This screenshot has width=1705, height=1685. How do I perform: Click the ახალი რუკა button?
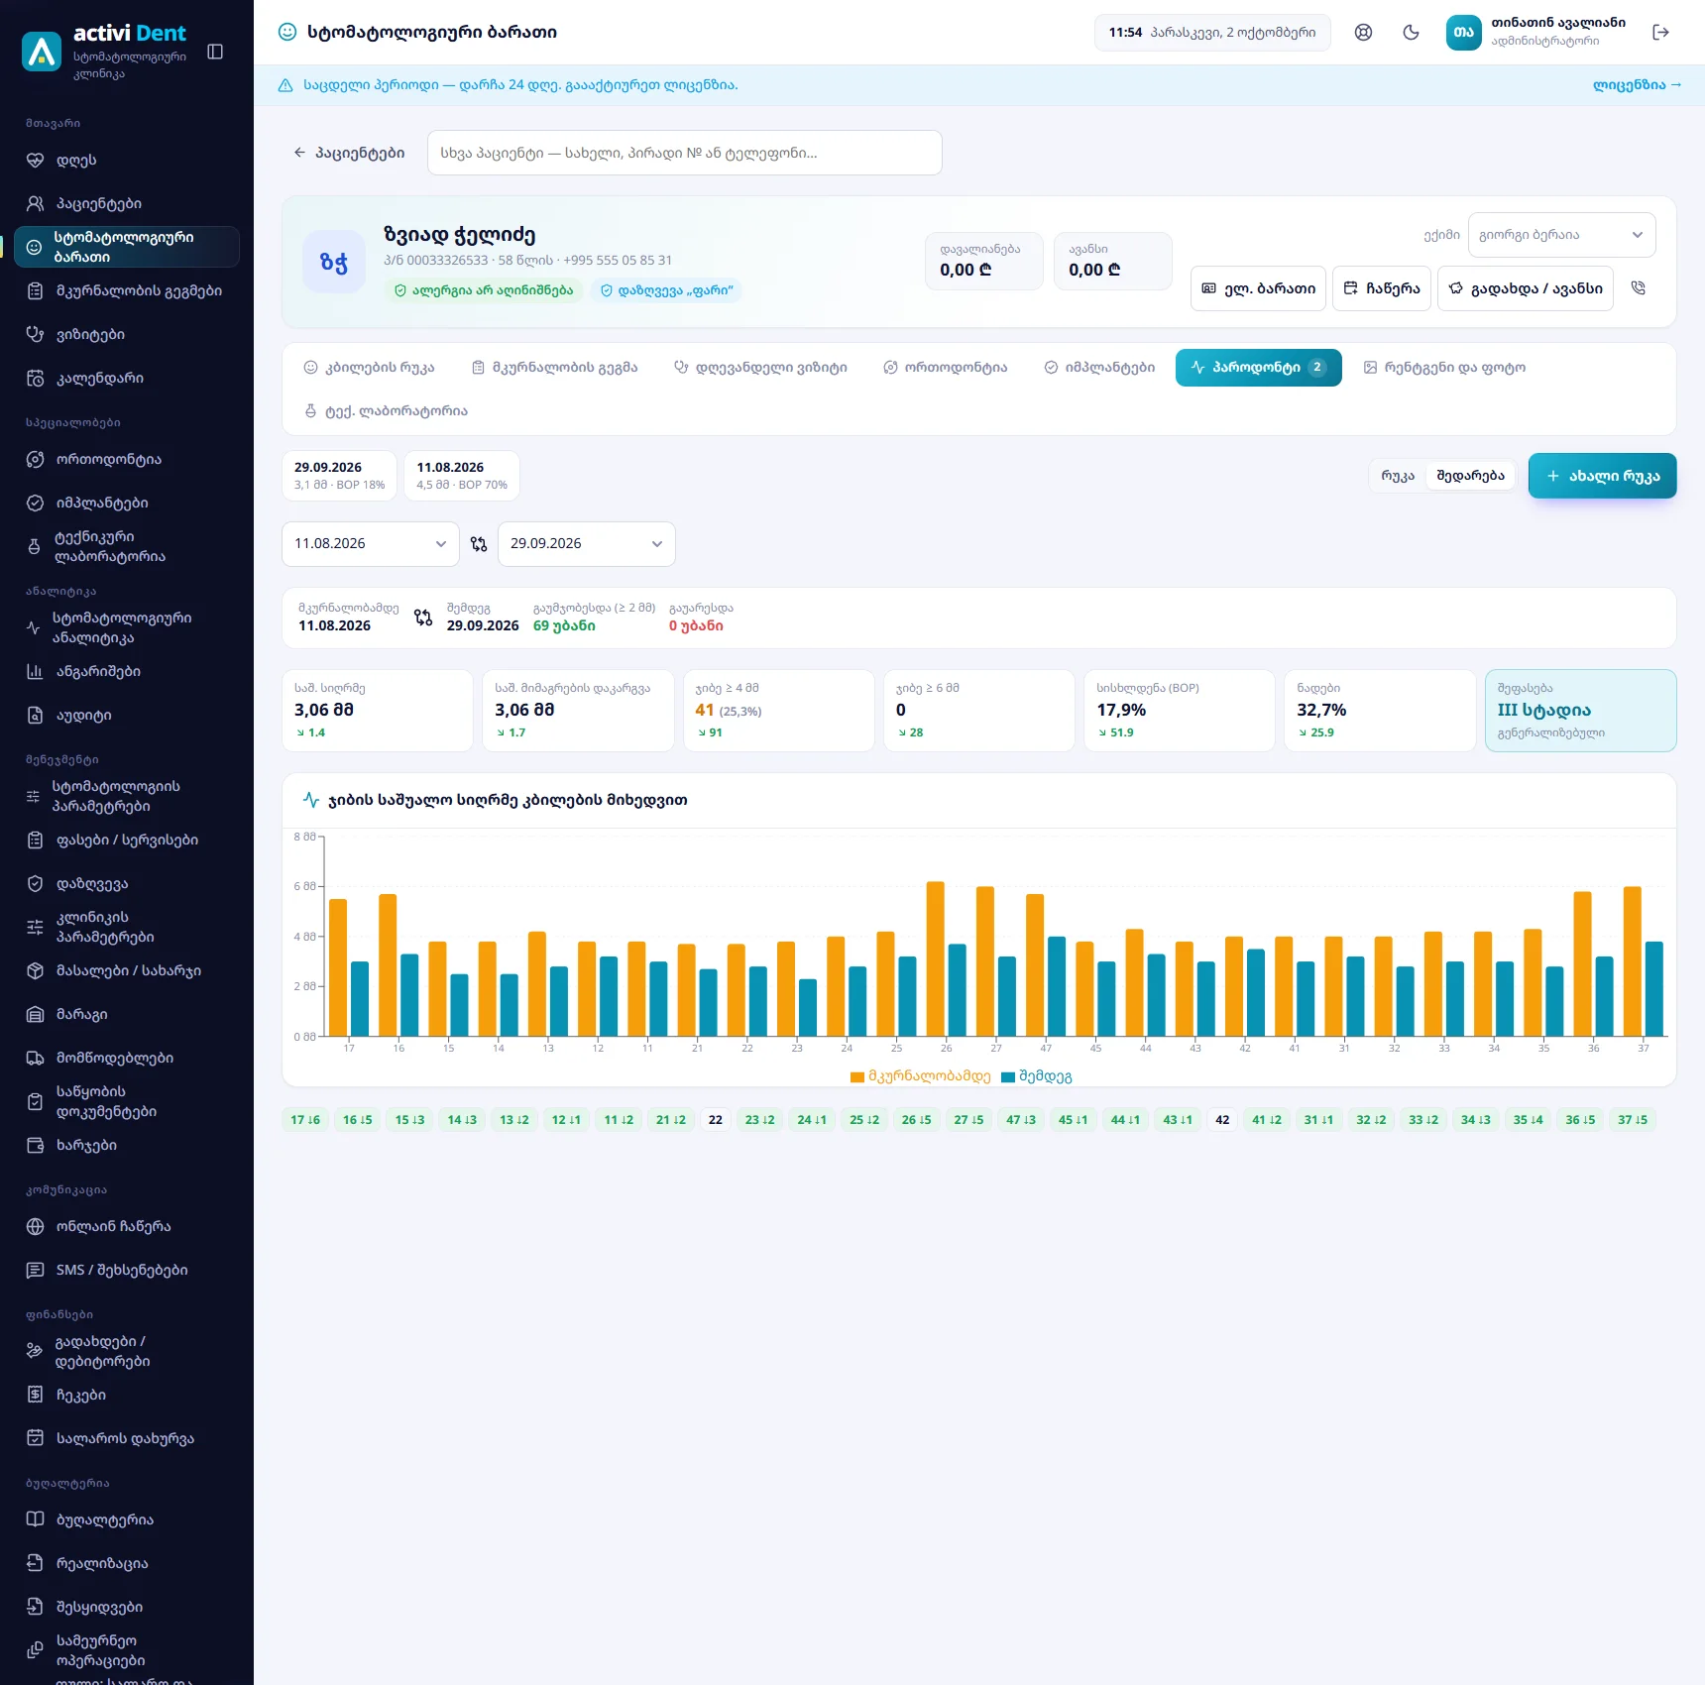pos(1602,476)
